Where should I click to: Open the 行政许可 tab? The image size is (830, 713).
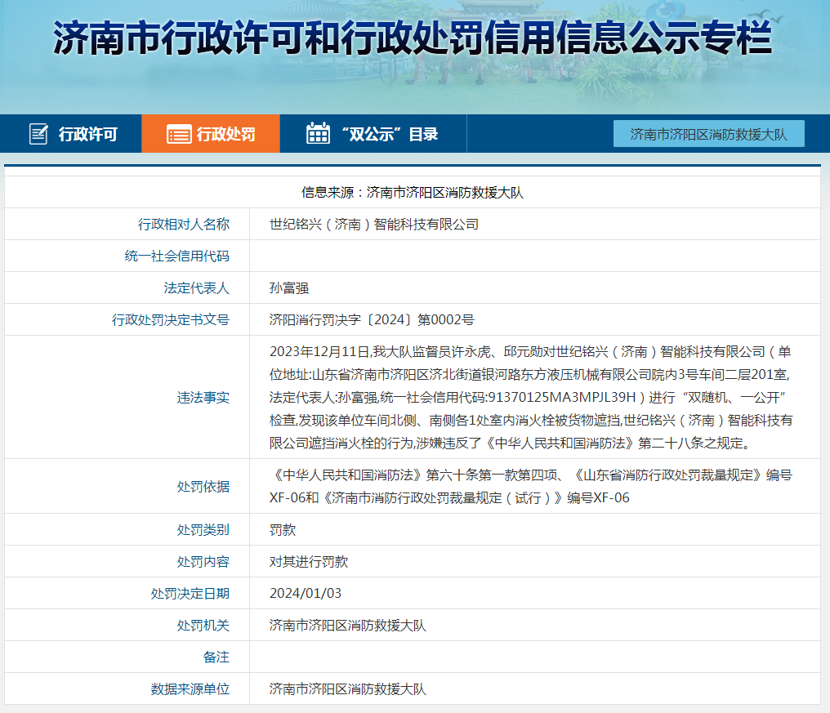[x=71, y=134]
